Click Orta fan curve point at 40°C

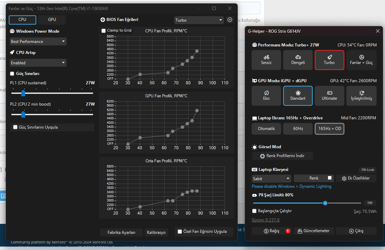pos(140,207)
